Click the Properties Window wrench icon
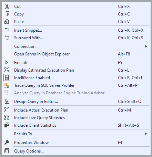Image resolution: width=152 pixels, height=157 pixels. (7, 142)
